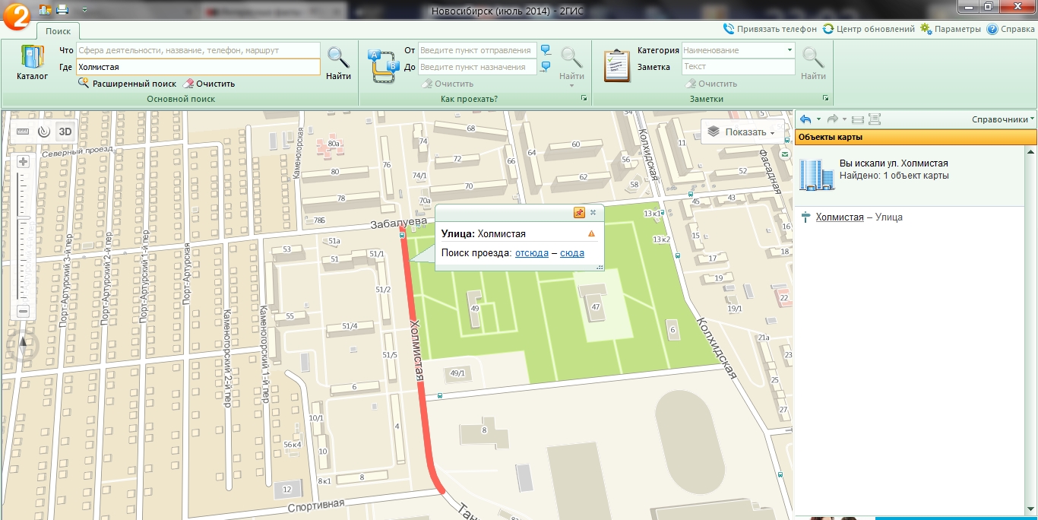Click the Заметки clipboard icon
This screenshot has width=1038, height=520.
click(x=616, y=65)
